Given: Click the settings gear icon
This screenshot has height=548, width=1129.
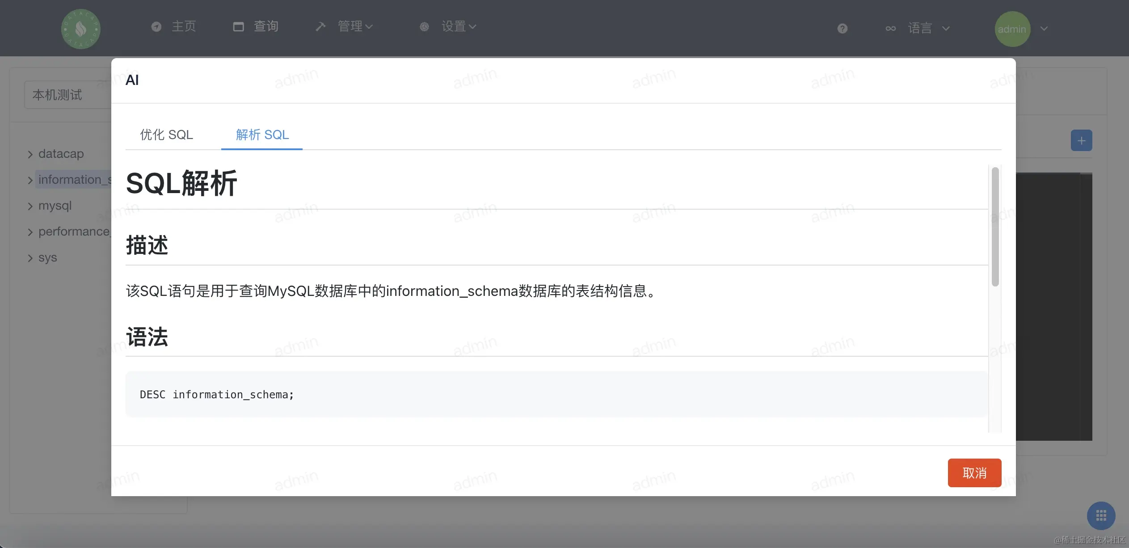Looking at the screenshot, I should pos(424,27).
